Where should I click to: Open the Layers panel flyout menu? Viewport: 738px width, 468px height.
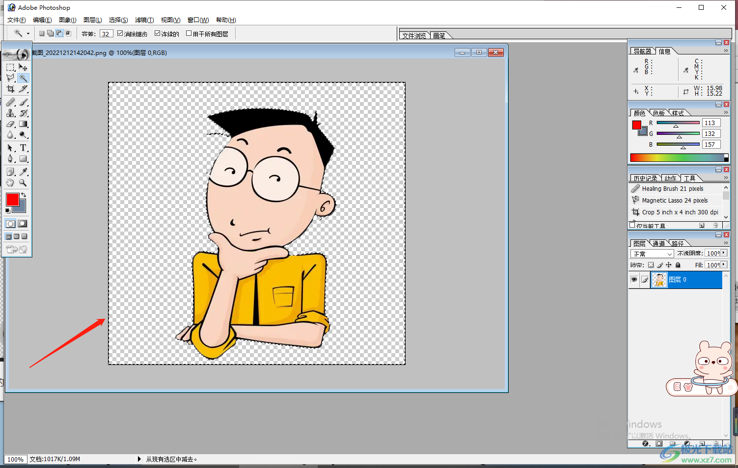(726, 243)
